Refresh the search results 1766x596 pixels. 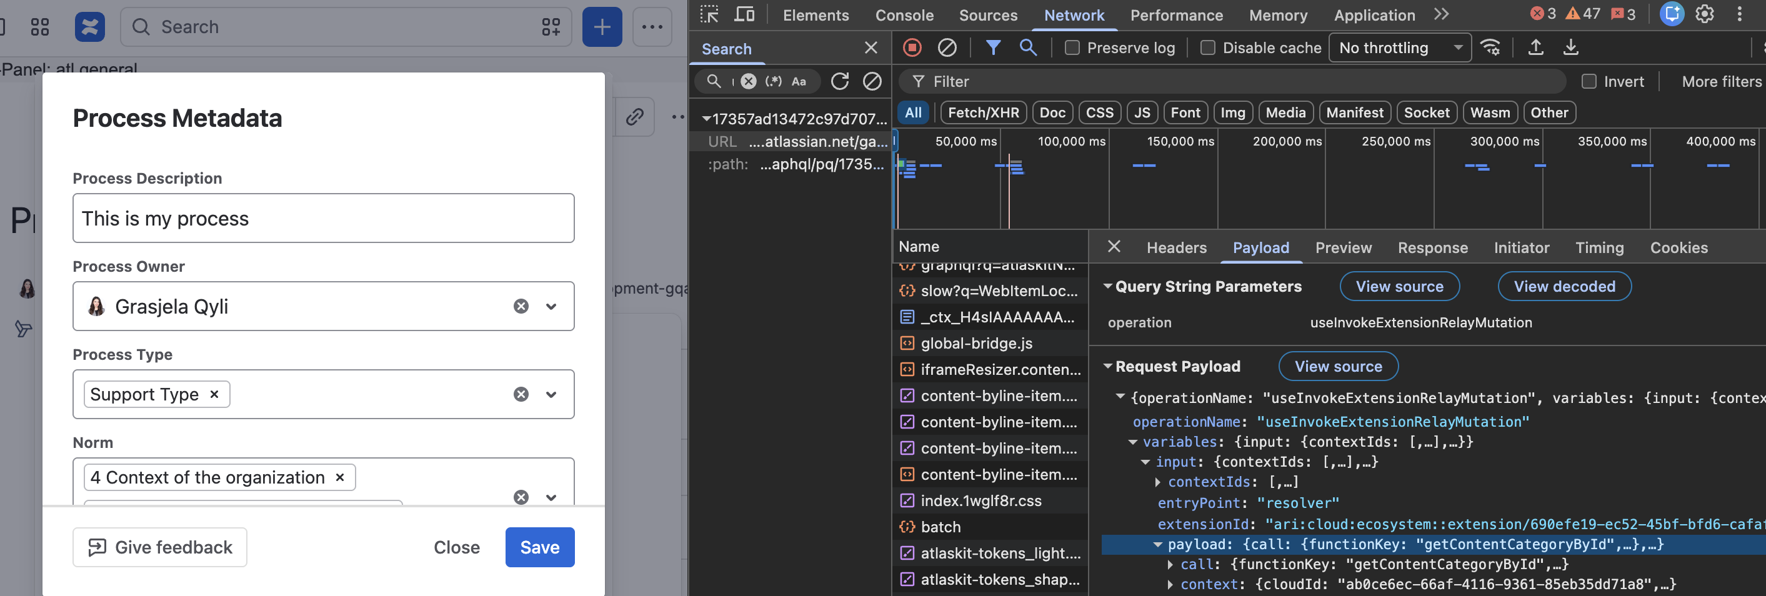840,81
